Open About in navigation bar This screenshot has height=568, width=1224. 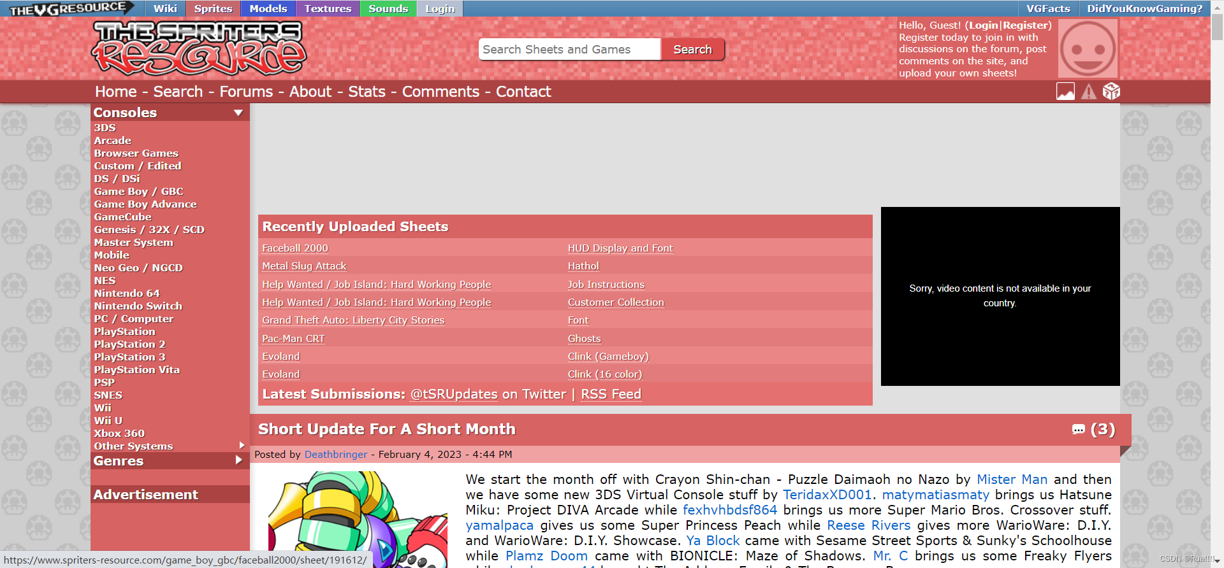[310, 92]
